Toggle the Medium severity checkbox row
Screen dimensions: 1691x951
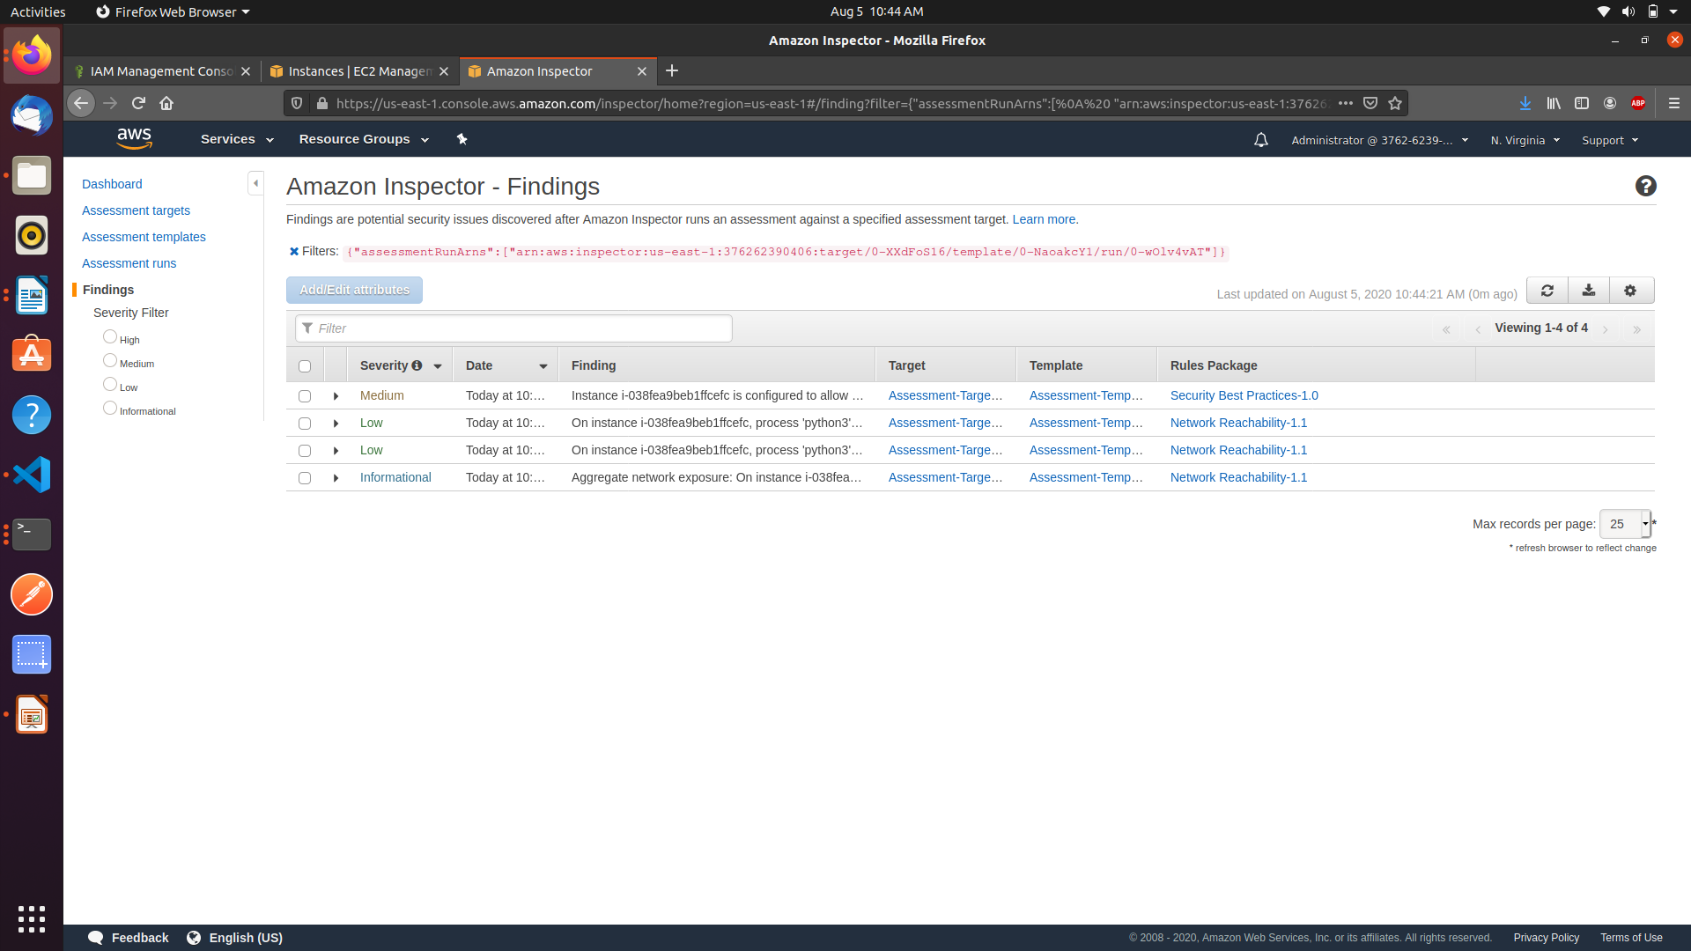click(x=304, y=396)
